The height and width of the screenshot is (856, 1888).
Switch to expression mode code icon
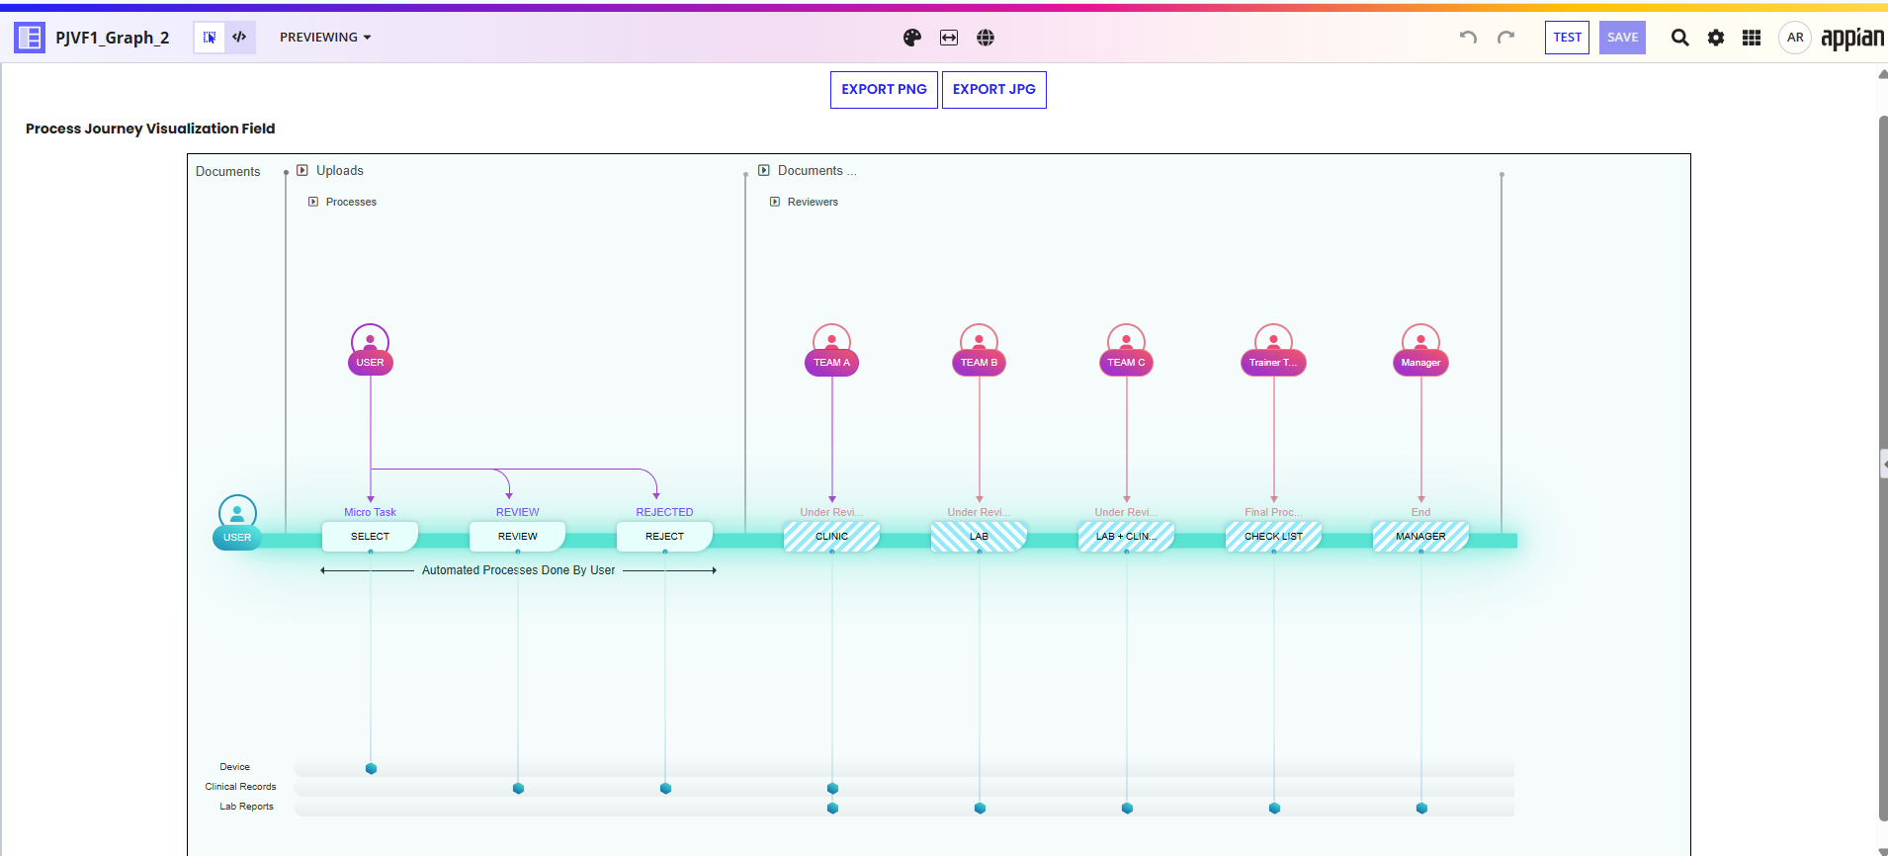(239, 38)
